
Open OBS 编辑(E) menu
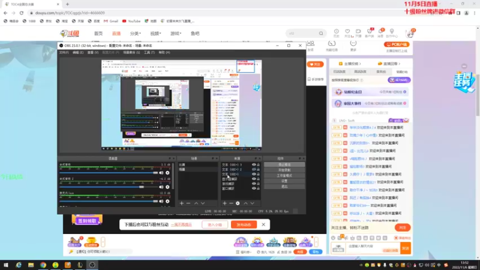78,53
